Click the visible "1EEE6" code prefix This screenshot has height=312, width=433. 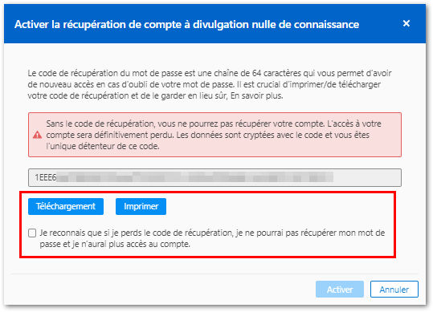click(45, 177)
